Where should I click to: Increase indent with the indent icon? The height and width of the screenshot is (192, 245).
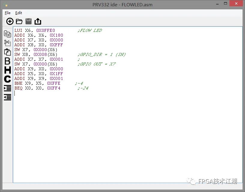coord(8,88)
